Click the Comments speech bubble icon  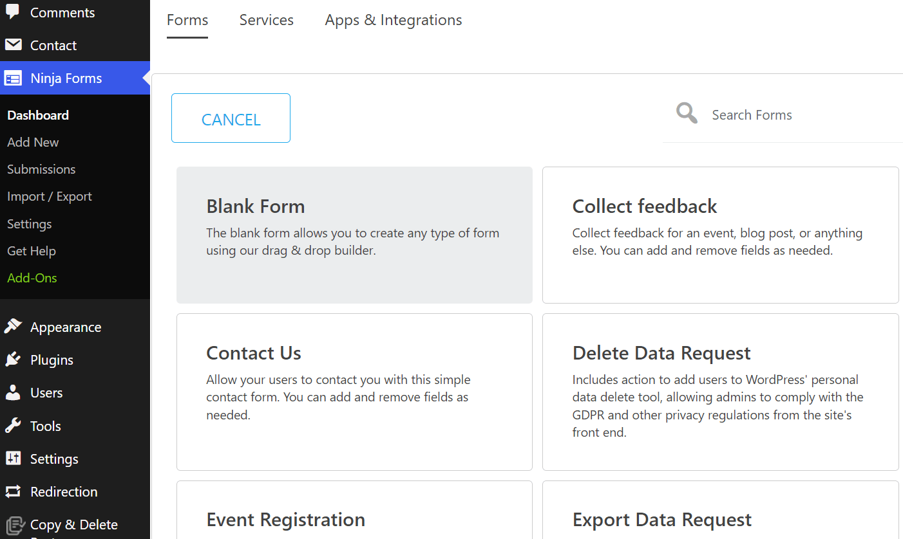click(x=13, y=12)
